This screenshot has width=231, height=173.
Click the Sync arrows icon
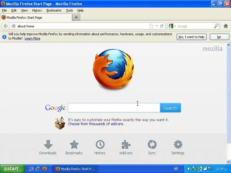(152, 144)
